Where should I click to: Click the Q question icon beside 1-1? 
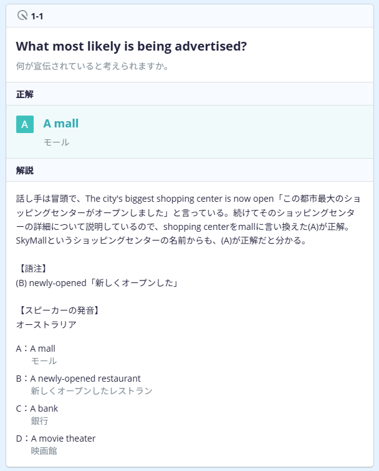[22, 16]
